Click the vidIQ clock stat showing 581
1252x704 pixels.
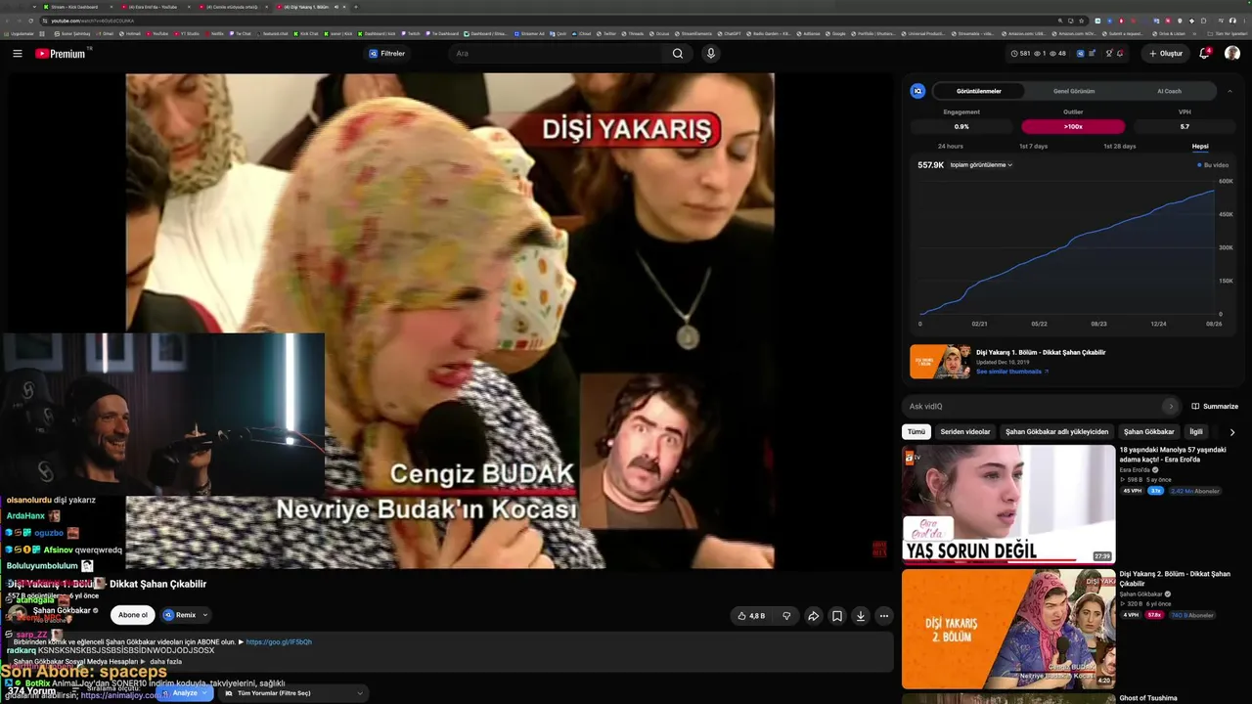[1020, 54]
